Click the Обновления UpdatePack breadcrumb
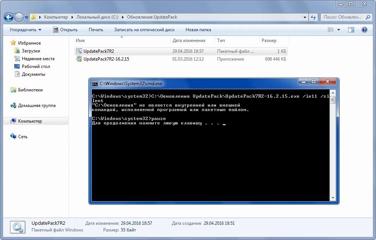 point(152,17)
